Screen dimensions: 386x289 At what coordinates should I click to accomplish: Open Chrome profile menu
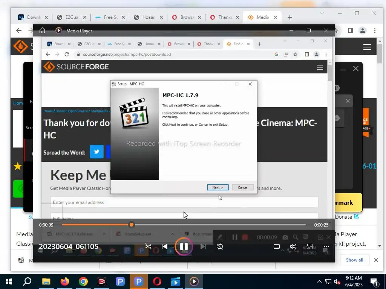(x=363, y=30)
